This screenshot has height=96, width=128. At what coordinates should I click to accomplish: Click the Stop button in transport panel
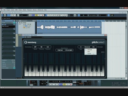64,84
